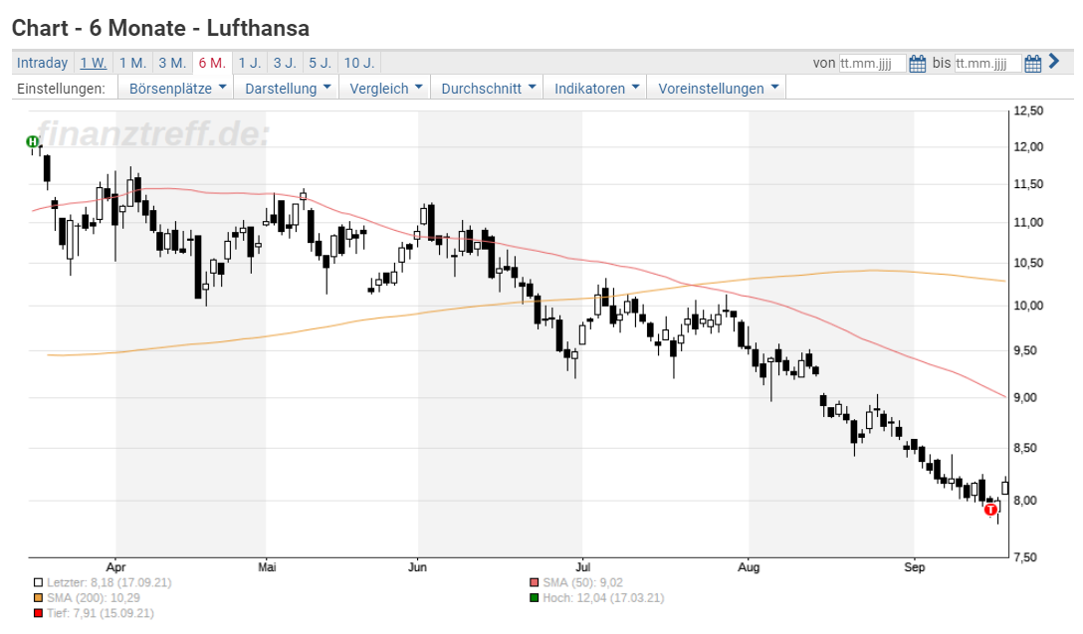Select the 6 M. range tab
The width and height of the screenshot is (1083, 634).
coord(212,63)
